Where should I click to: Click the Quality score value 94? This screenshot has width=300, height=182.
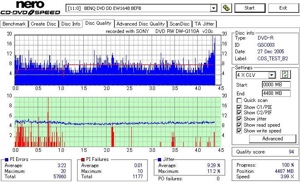[291, 152]
